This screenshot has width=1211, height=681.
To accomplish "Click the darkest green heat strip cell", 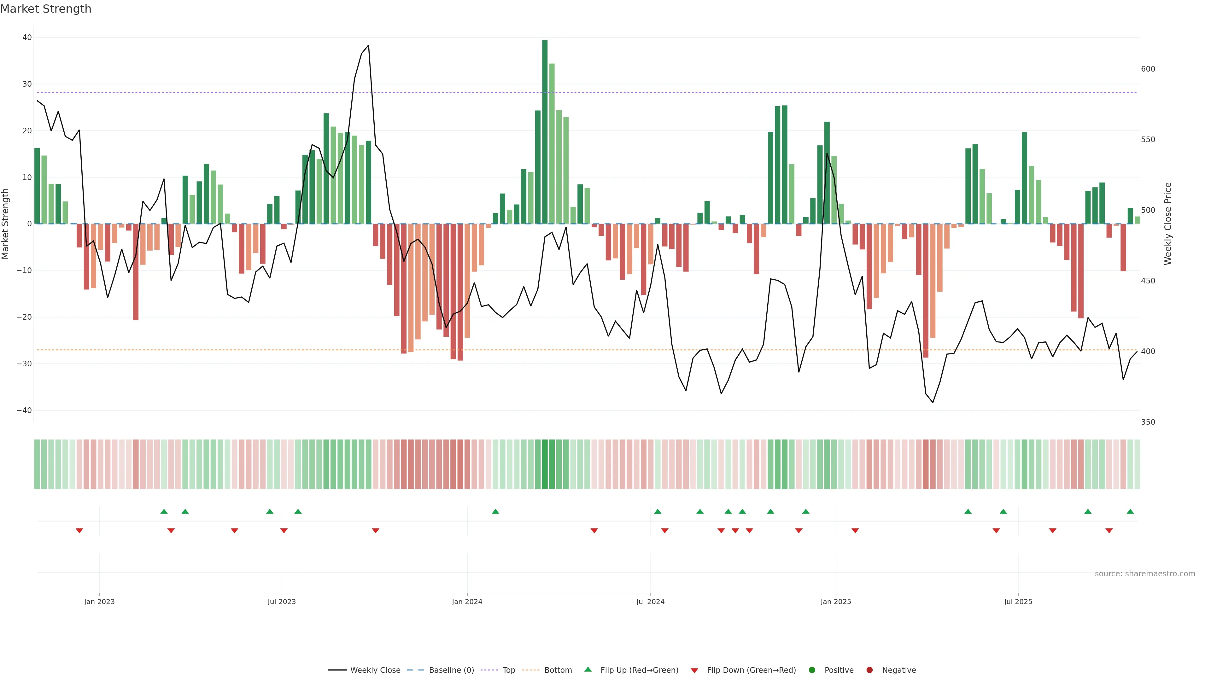I will tap(544, 464).
